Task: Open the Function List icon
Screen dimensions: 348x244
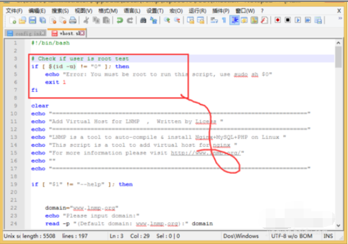Action: click(x=264, y=20)
